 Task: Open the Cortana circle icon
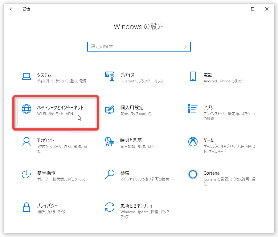pyautogui.click(x=193, y=174)
